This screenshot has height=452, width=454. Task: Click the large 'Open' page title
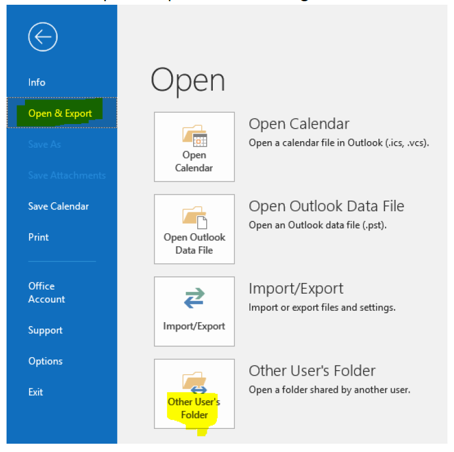pos(188,81)
